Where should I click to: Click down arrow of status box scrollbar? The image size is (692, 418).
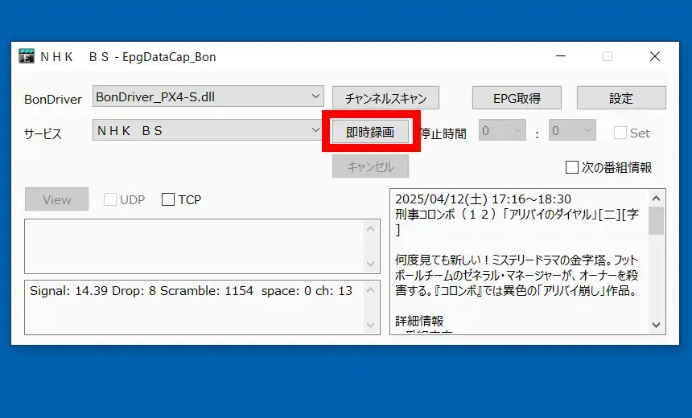click(371, 325)
